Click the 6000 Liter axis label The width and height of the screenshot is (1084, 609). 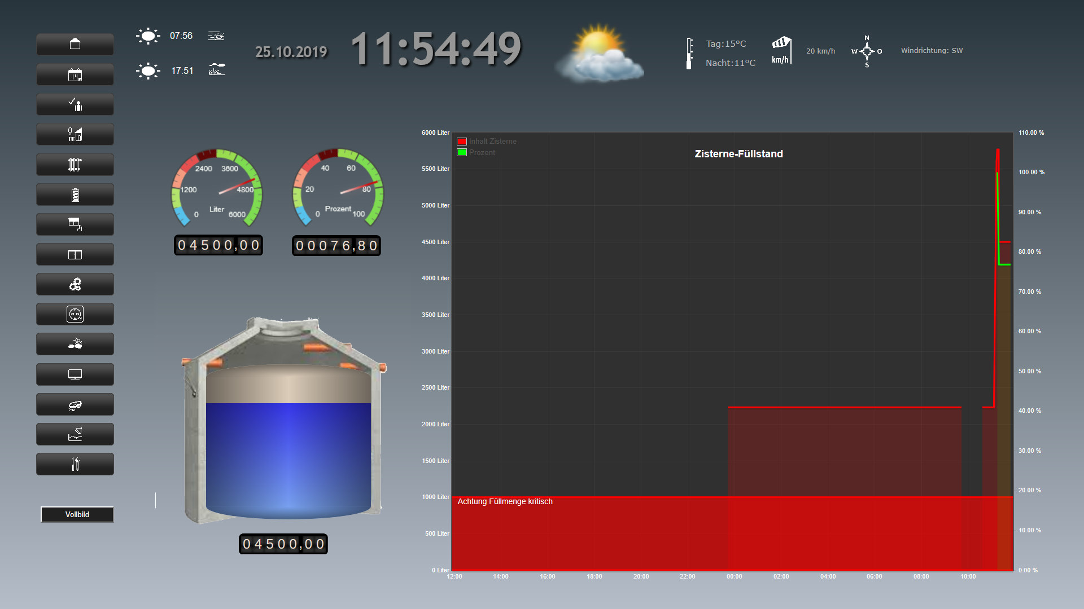pos(435,133)
